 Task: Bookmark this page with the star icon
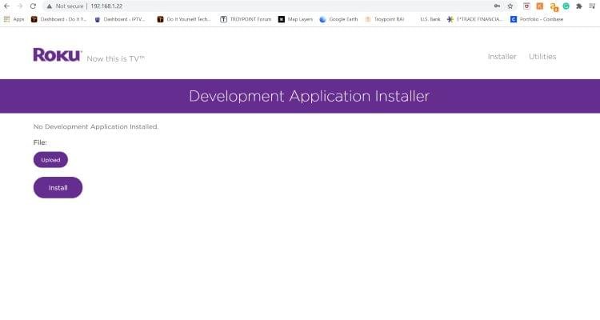pos(510,6)
